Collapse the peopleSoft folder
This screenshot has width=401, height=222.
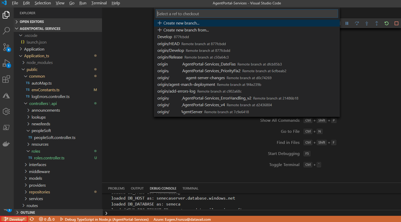[x=58, y=131]
